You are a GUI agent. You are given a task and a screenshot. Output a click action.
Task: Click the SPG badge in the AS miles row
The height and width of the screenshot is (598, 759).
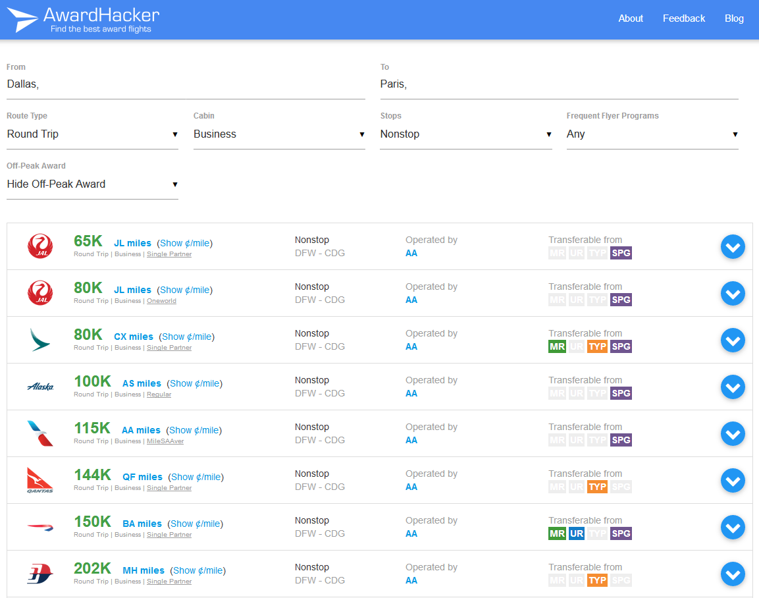pyautogui.click(x=621, y=393)
